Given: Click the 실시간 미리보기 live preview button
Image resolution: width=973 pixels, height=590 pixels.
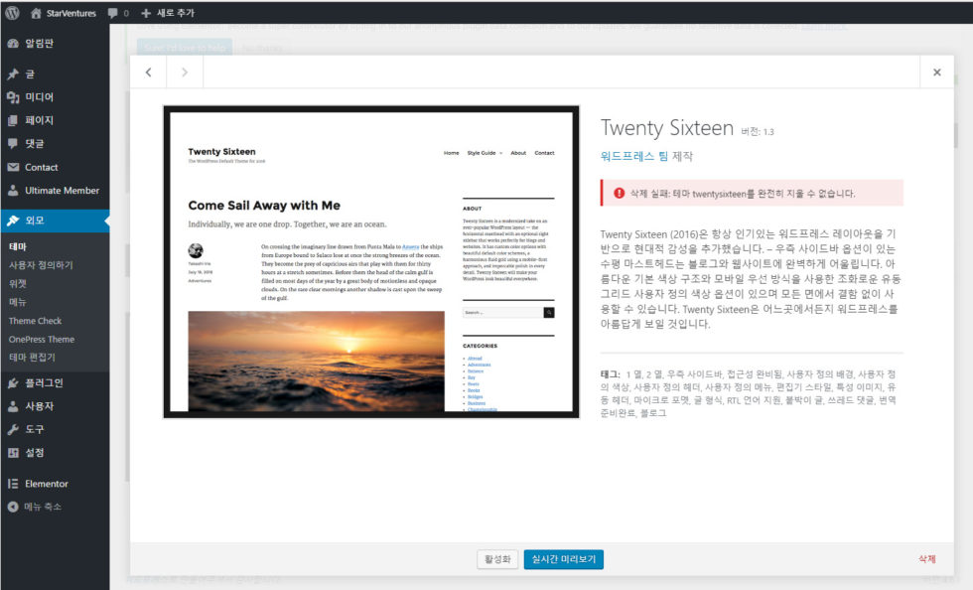Looking at the screenshot, I should pyautogui.click(x=564, y=559).
